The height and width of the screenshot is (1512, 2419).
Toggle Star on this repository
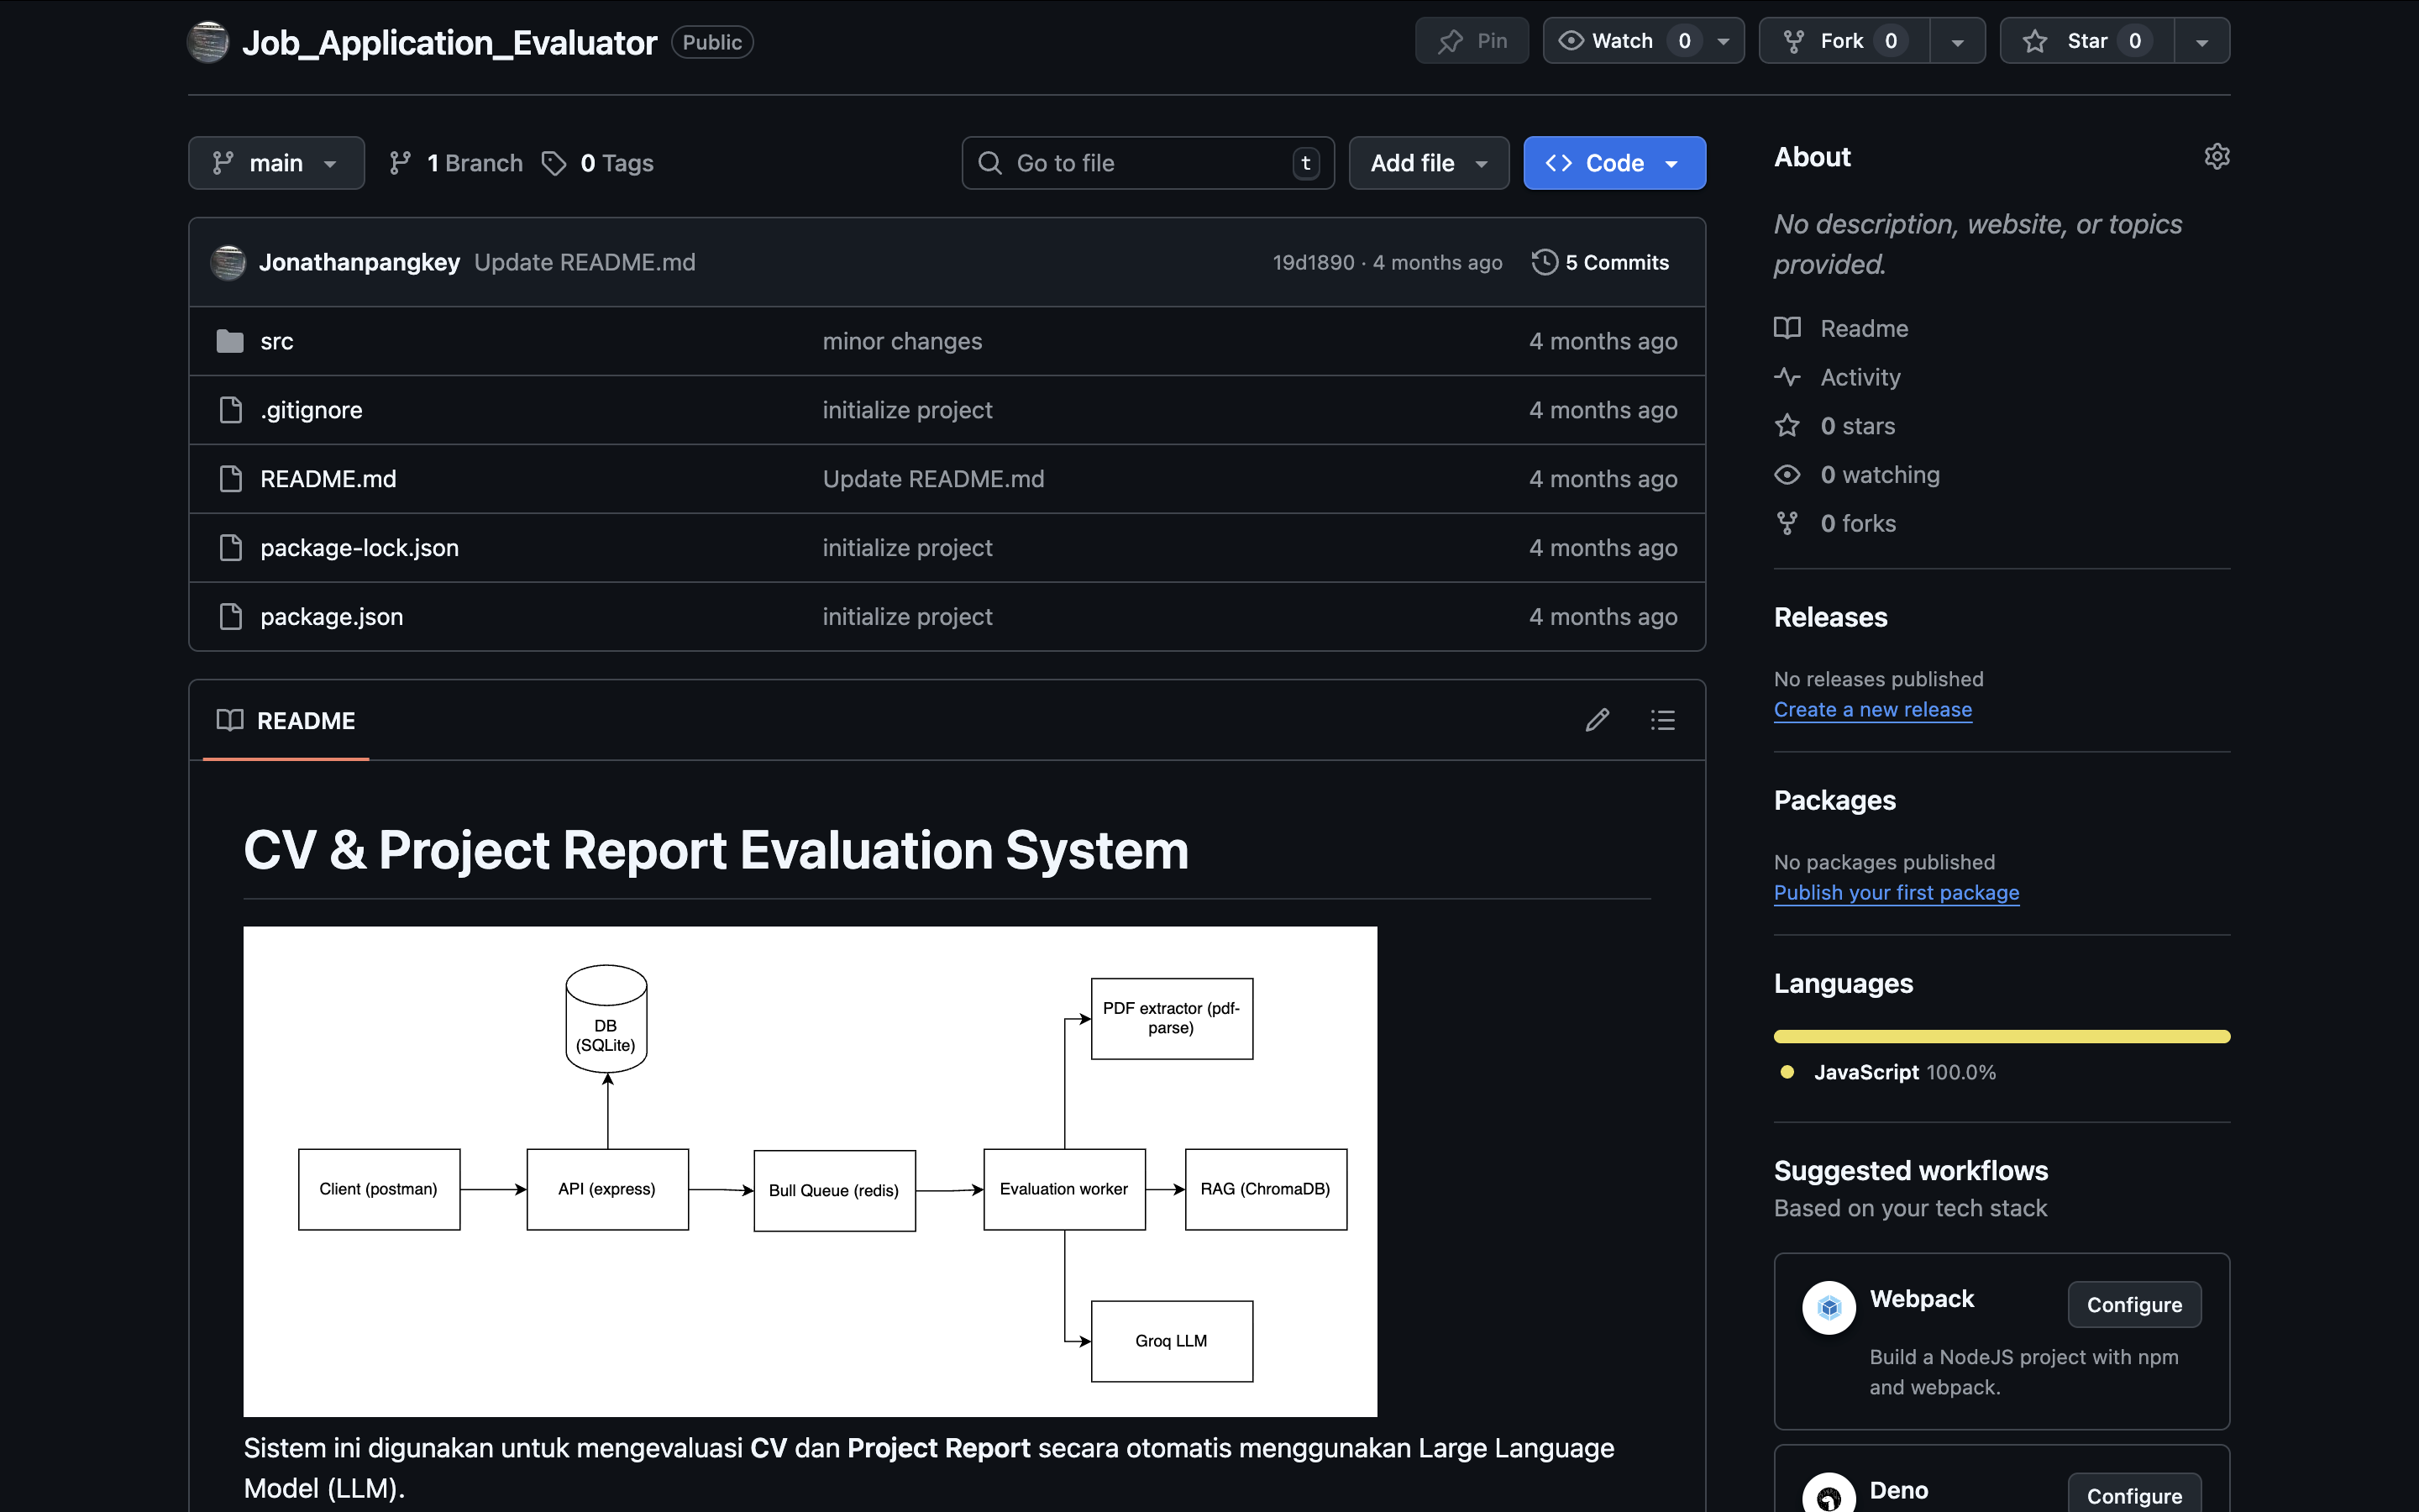click(2086, 41)
